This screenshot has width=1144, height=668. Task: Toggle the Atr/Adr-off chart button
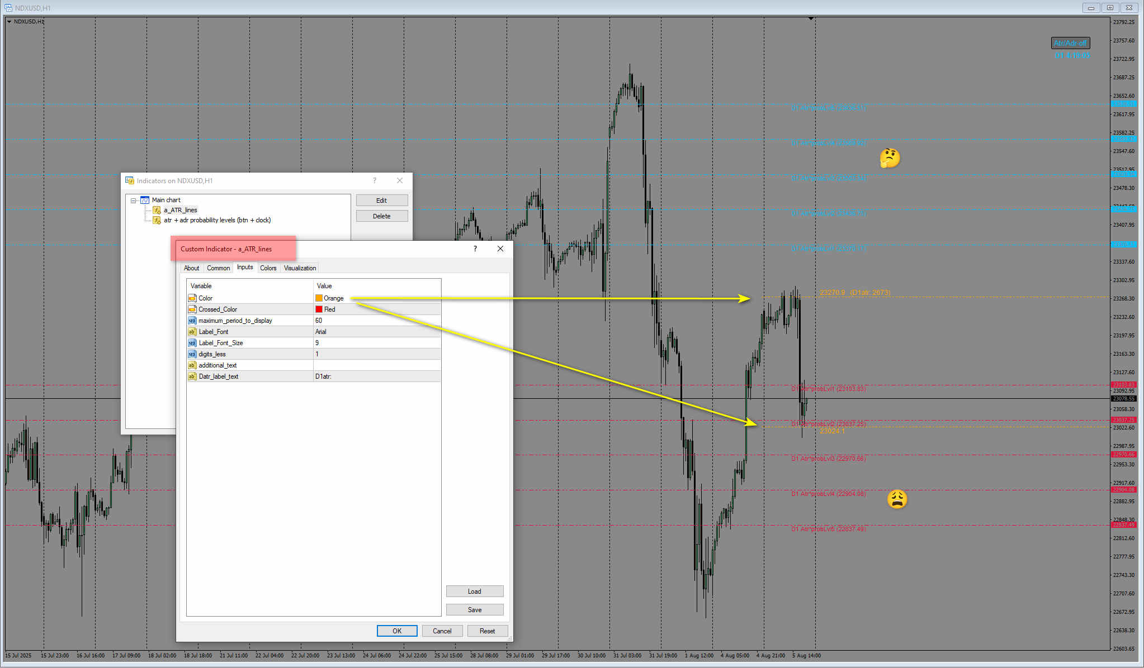(x=1070, y=43)
